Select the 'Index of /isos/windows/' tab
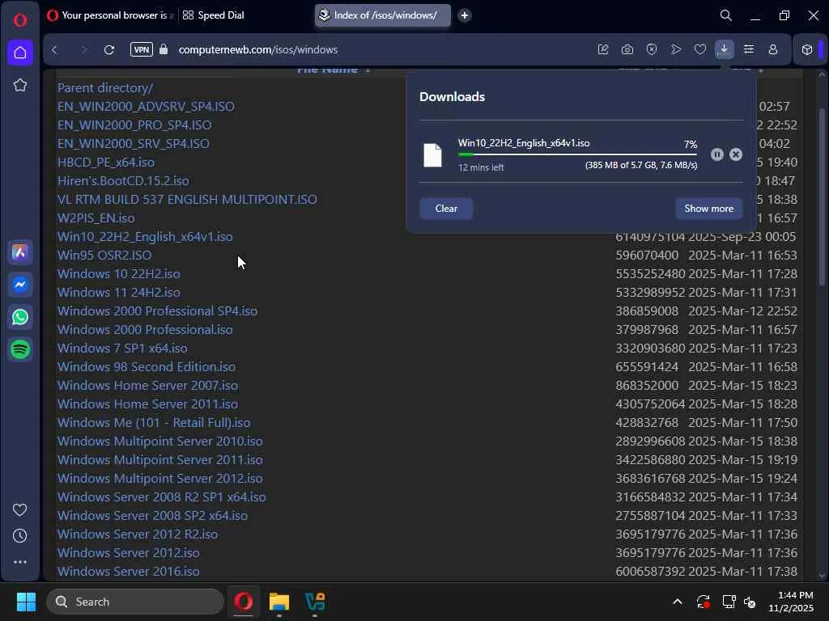The image size is (829, 621). (x=383, y=15)
